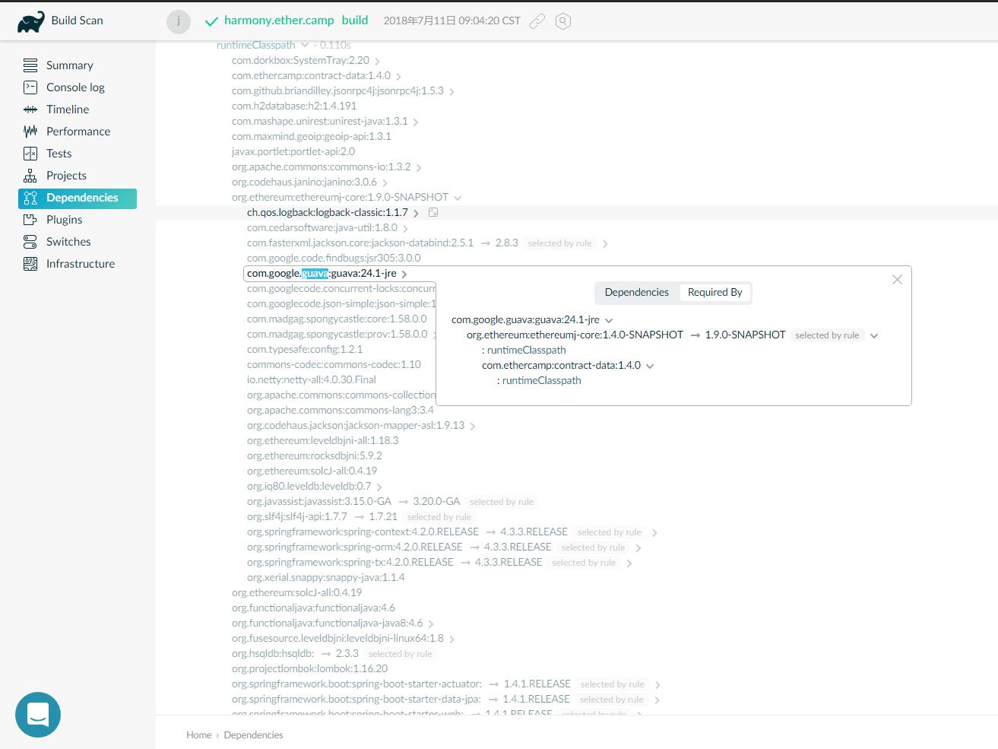
Task: Select org.hsqldb:hsqldb 2.3.3 row
Action: (333, 653)
